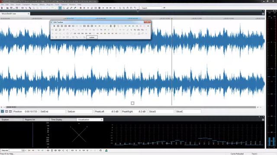Close the Edit Toolbar floating window

(147, 22)
